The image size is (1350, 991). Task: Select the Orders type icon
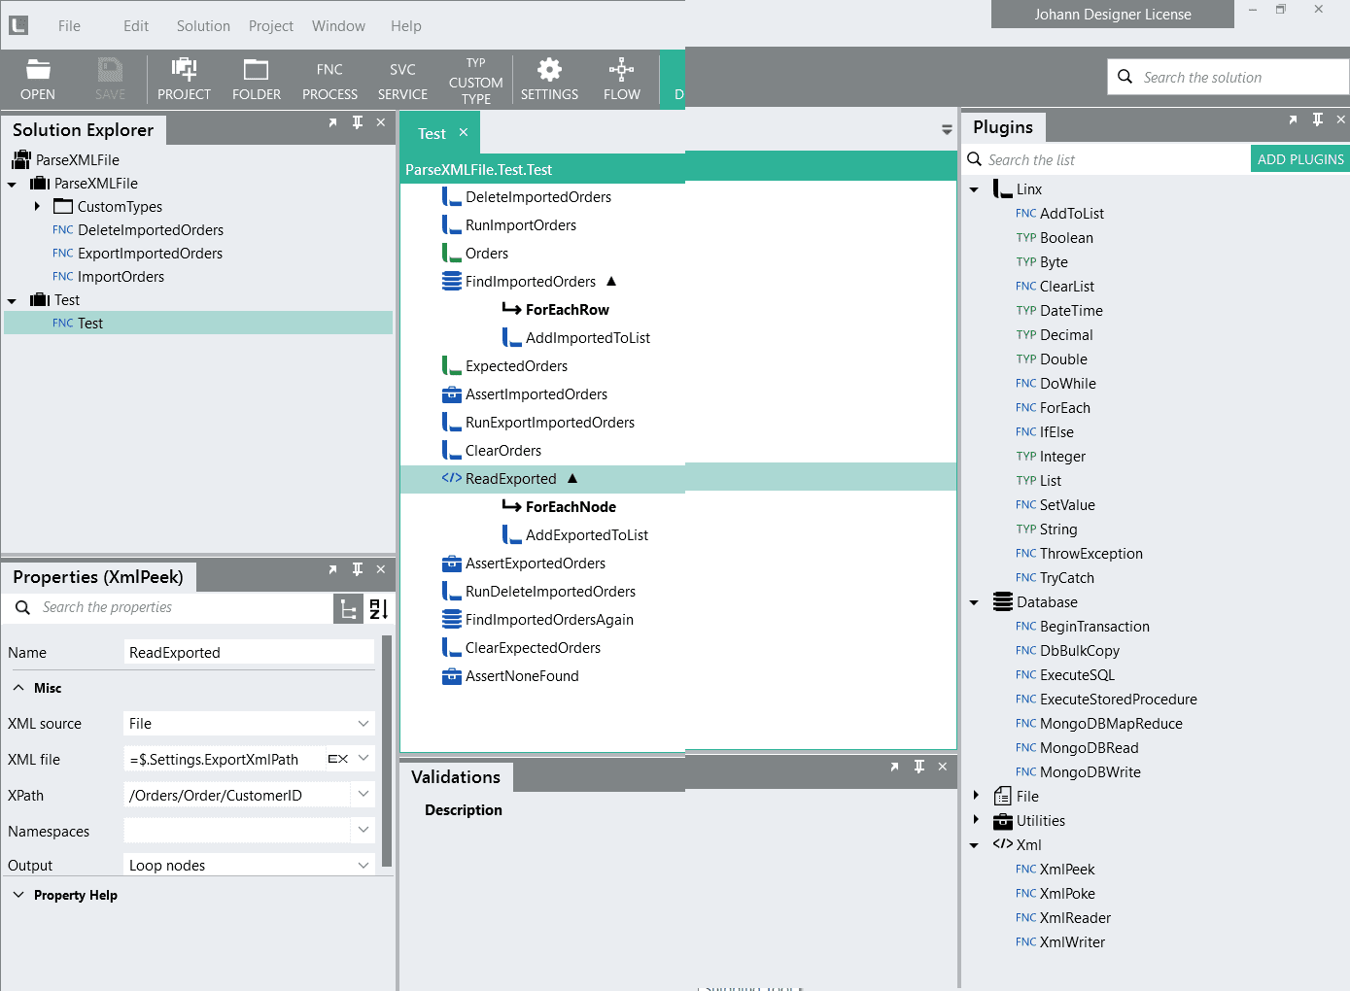pos(452,253)
